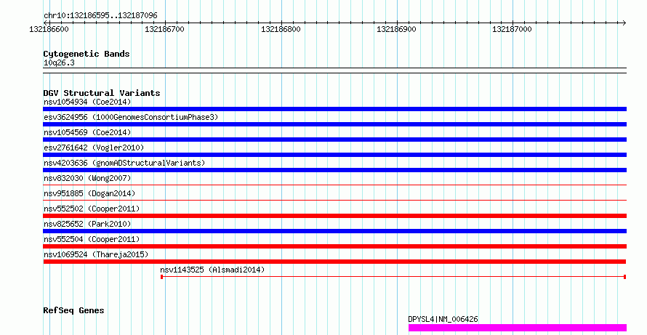This screenshot has width=647, height=335.
Task: Click ruler position 132187000
Action: point(512,29)
